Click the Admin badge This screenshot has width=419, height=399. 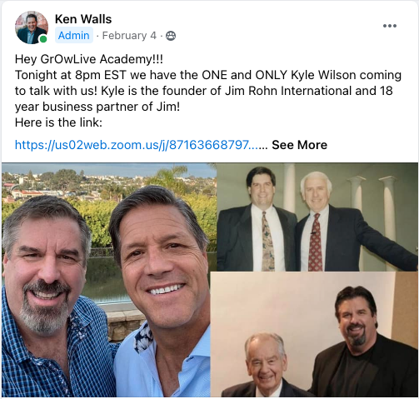coord(74,36)
